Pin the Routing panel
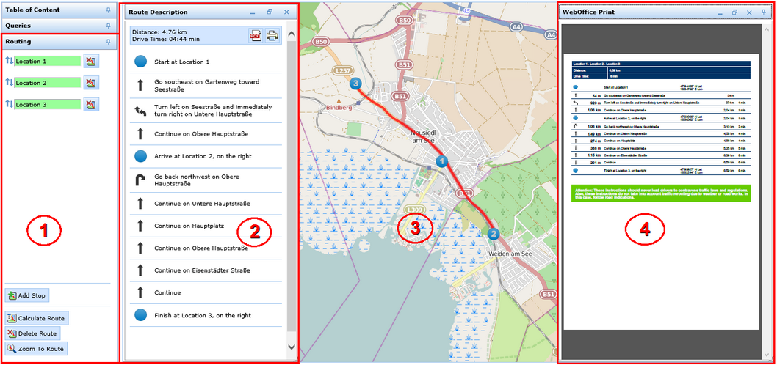 pyautogui.click(x=108, y=42)
